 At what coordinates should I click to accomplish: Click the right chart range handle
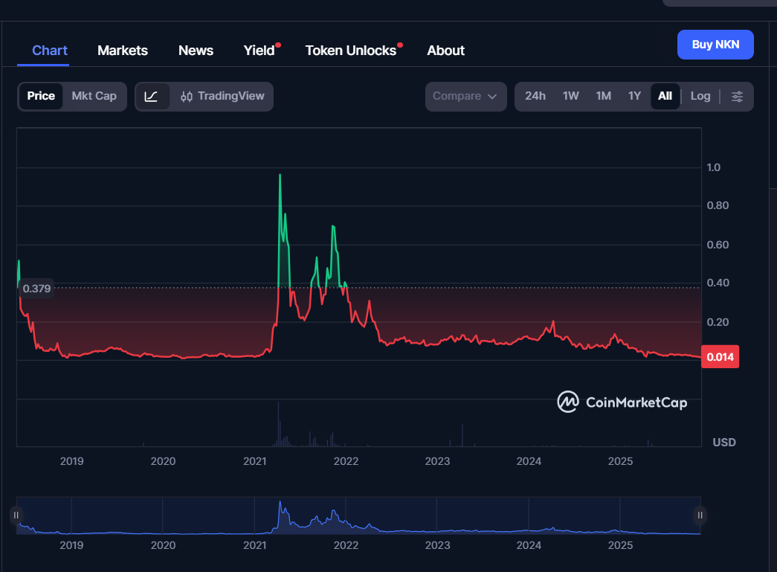pos(700,515)
